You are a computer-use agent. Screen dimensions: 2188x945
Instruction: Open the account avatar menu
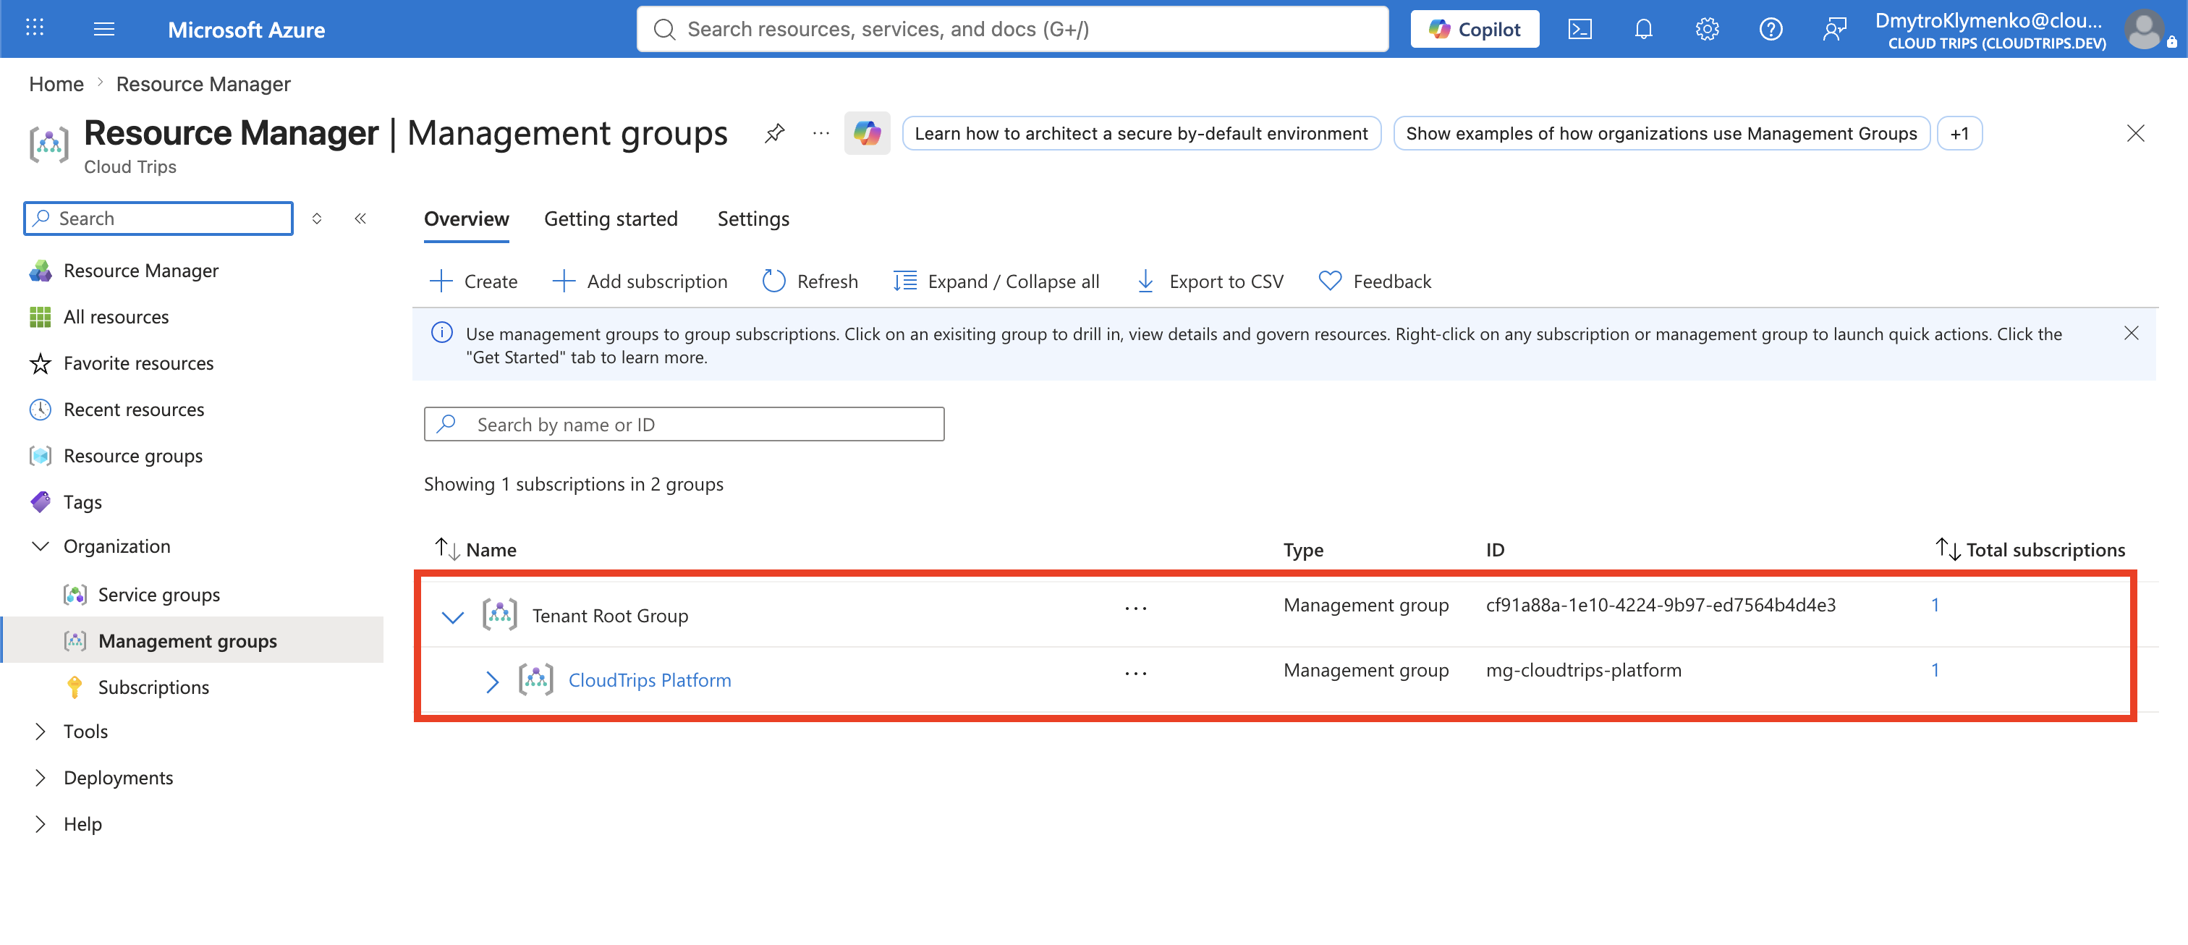pyautogui.click(x=2144, y=30)
